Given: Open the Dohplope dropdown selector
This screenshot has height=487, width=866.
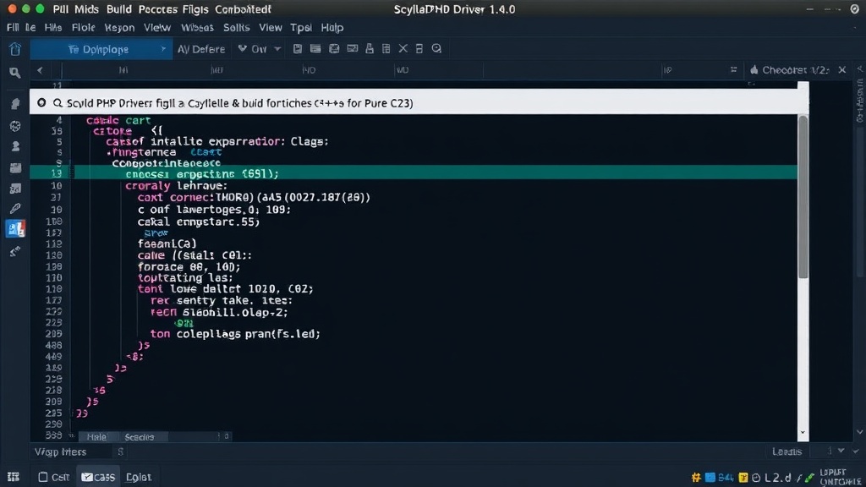Looking at the screenshot, I should pos(101,49).
